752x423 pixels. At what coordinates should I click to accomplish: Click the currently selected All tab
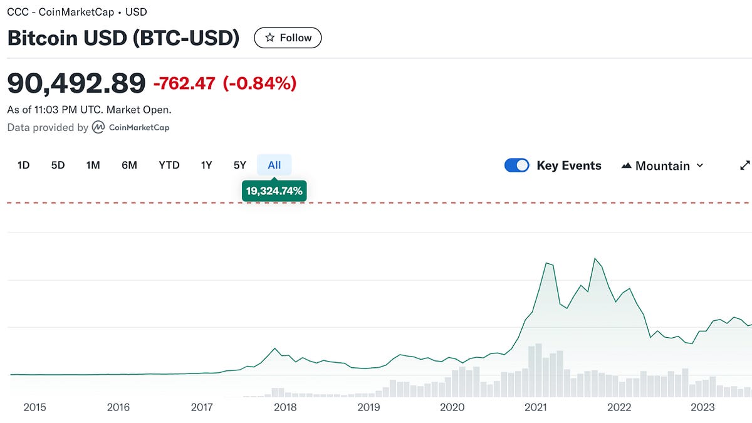274,165
